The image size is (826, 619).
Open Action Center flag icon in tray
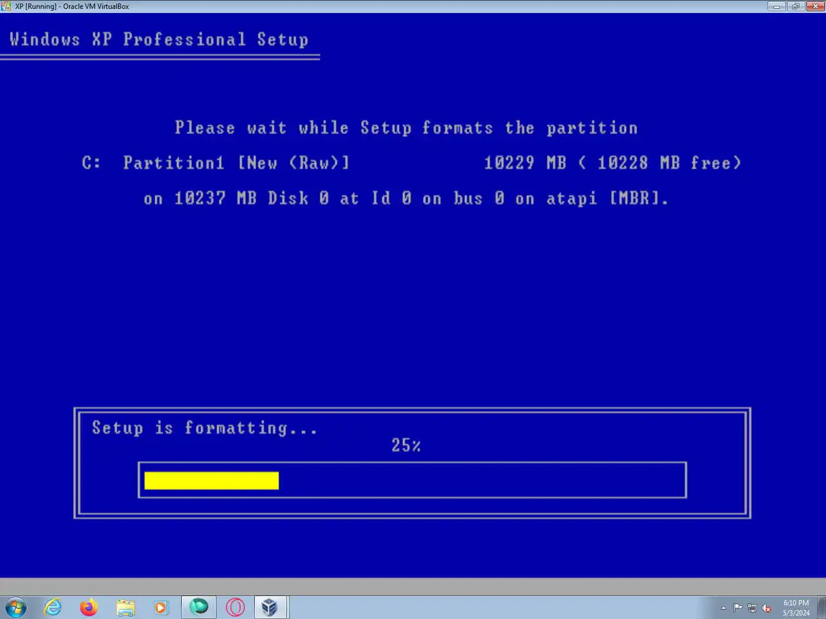click(x=737, y=608)
